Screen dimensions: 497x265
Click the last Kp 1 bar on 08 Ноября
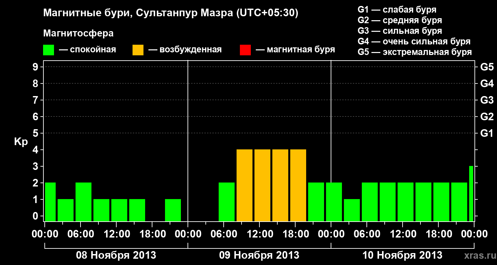coord(173,210)
